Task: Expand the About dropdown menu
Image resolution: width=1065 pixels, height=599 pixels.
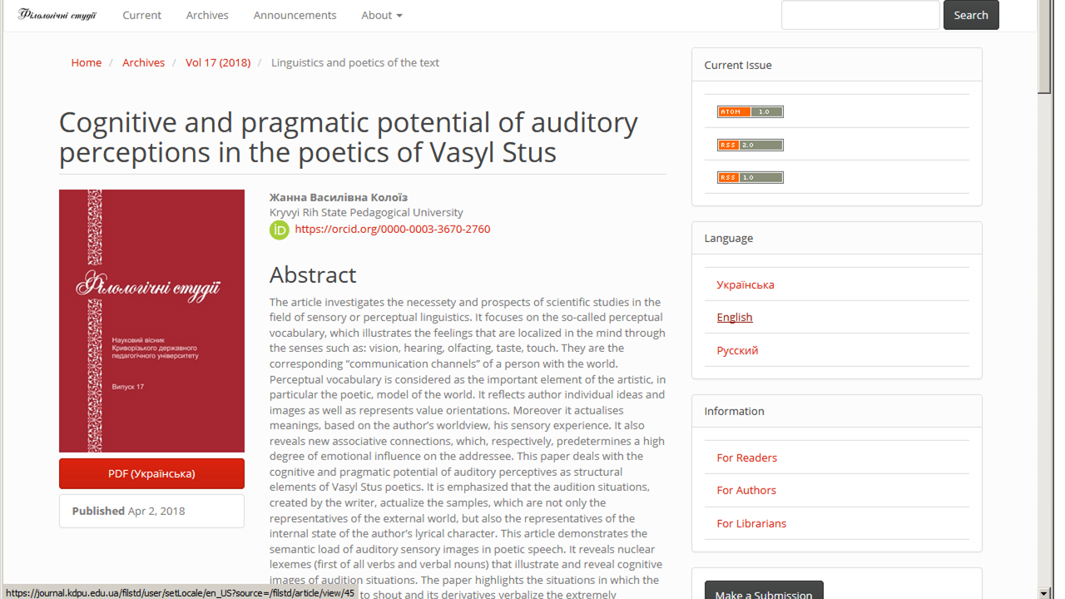Action: [381, 15]
